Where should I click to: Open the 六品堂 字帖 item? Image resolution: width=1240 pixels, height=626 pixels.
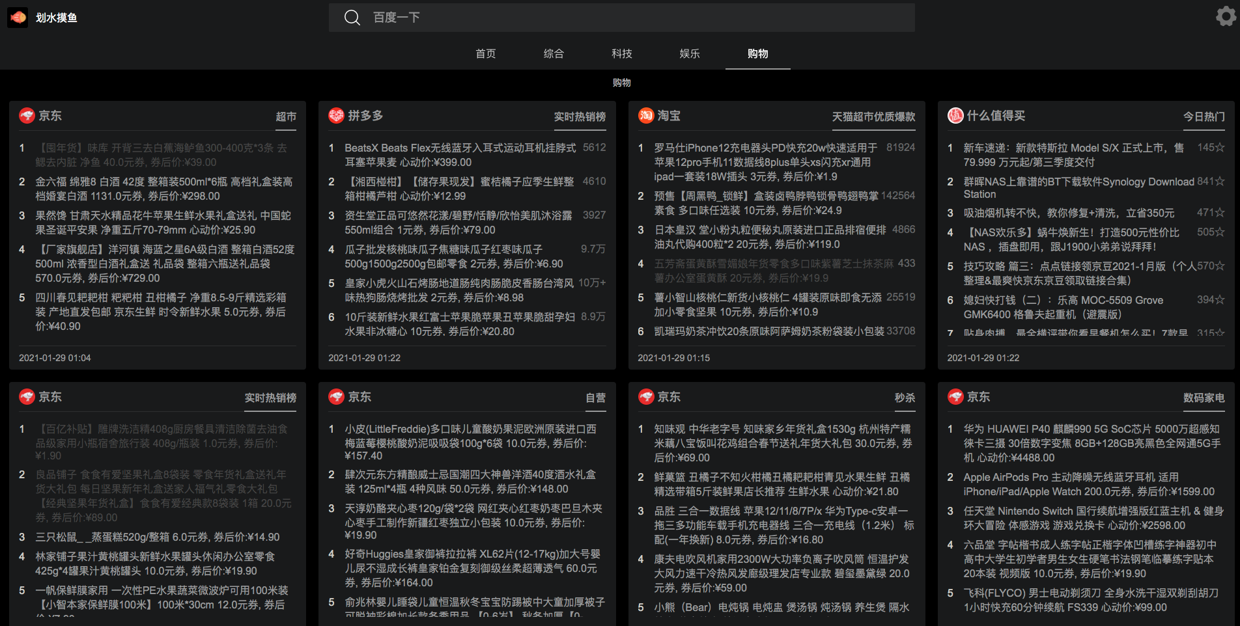(1090, 559)
